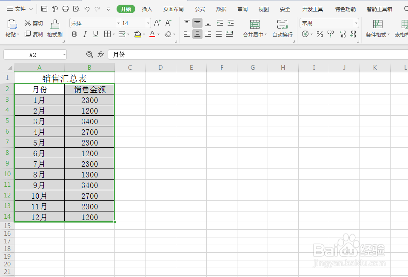Align text left
408x277 pixels.
(187, 34)
